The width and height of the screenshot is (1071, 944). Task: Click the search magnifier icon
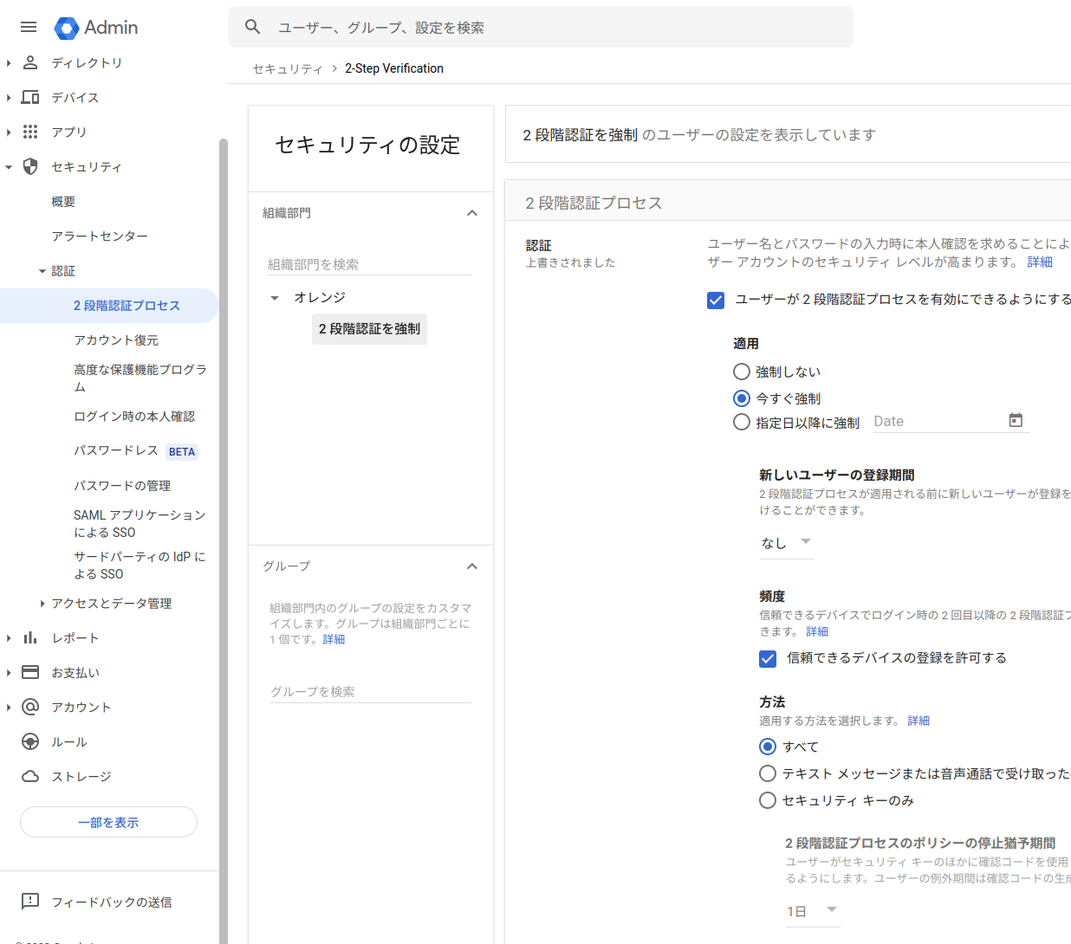coord(253,27)
